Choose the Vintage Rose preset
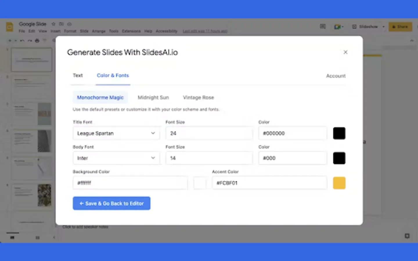This screenshot has height=261, width=418. point(199,97)
